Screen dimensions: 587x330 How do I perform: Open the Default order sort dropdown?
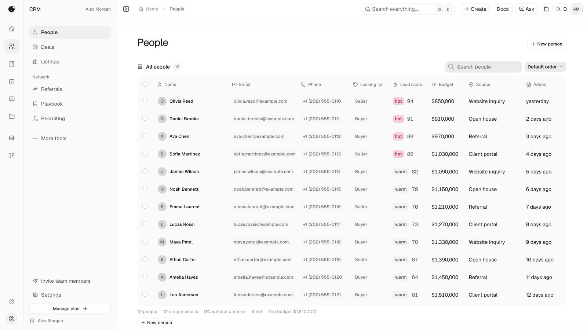click(x=545, y=67)
